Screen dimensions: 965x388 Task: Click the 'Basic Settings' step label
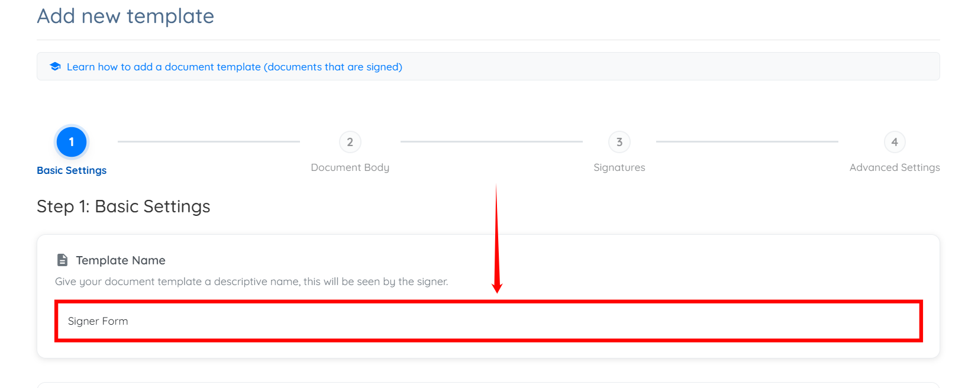point(72,170)
